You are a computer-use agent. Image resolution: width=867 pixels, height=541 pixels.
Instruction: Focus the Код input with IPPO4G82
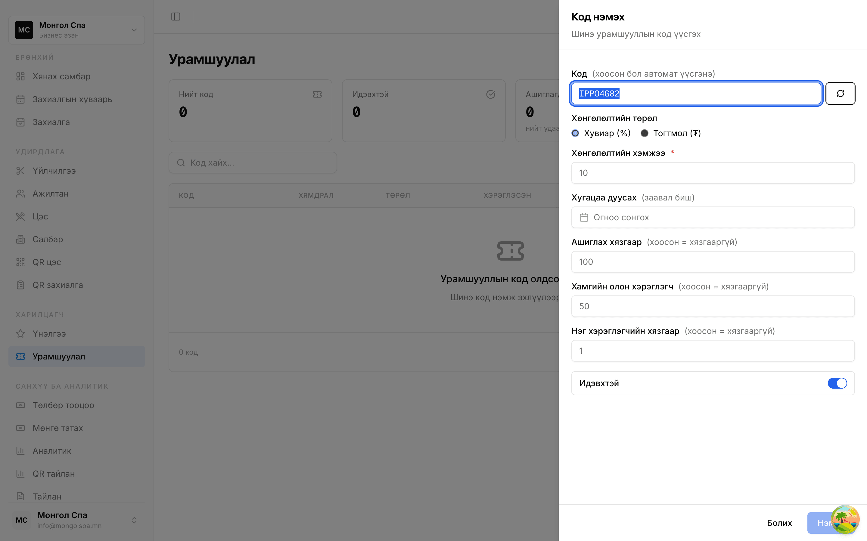[696, 93]
